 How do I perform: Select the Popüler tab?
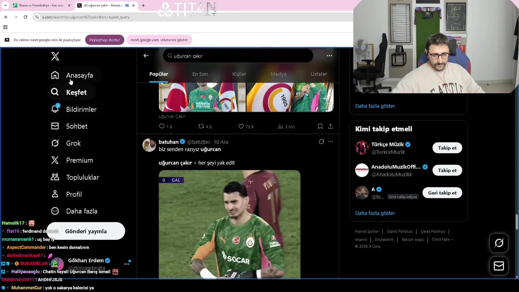(159, 74)
